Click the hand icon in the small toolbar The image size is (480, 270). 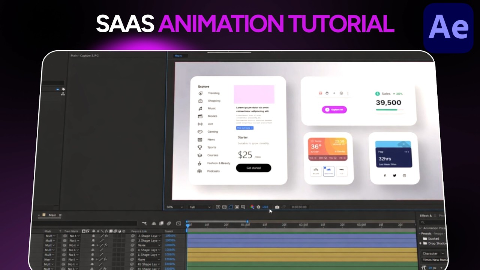click(x=327, y=93)
